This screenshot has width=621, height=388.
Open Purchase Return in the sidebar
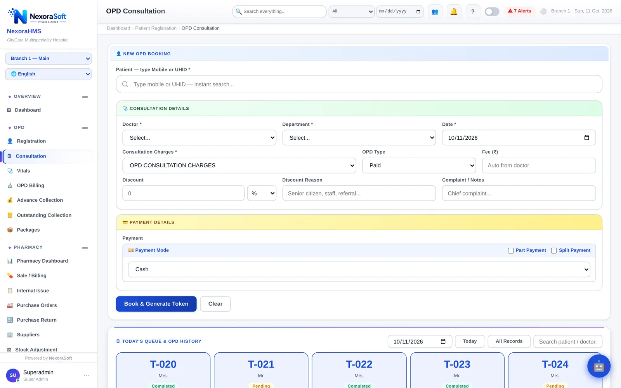tap(48, 320)
